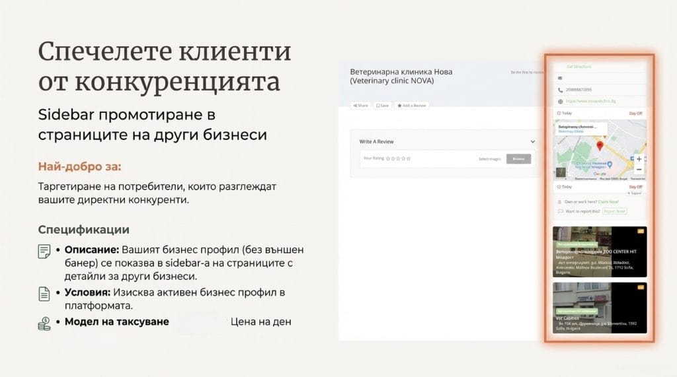
Task: Zoom in on the map
Action: click(639, 158)
